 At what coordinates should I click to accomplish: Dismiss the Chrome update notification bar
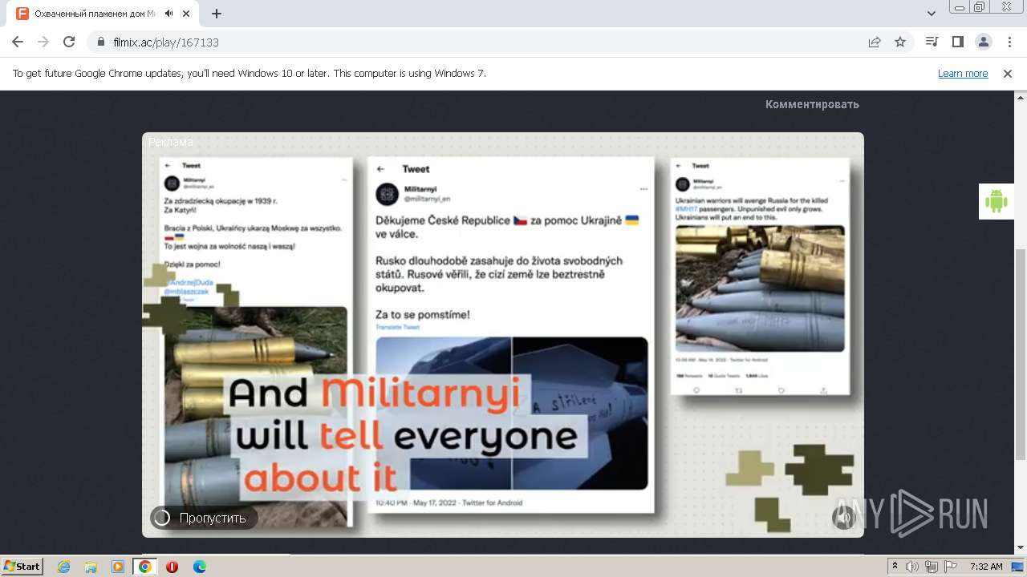1008,73
